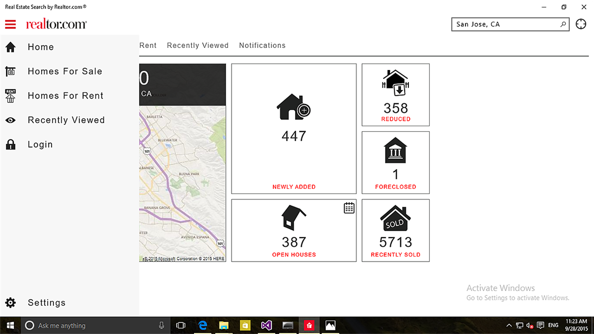594x334 pixels.
Task: Click the Newly Added house-plus icon
Action: (x=293, y=107)
